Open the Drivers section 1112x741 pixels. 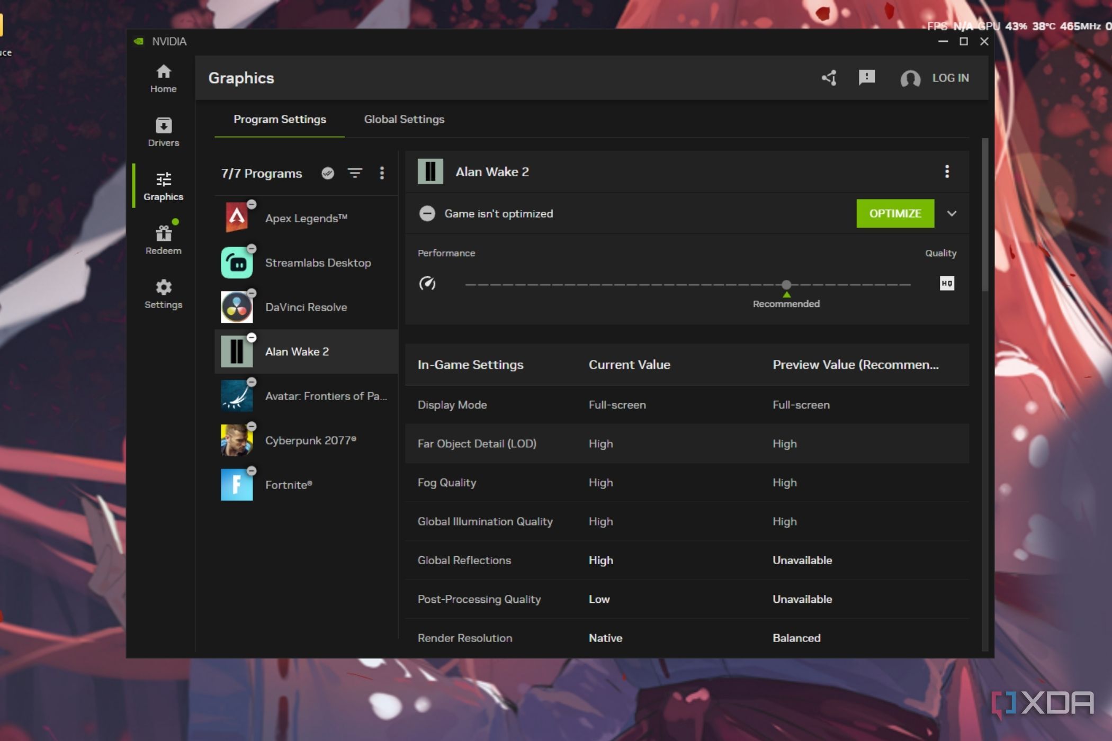(x=163, y=132)
